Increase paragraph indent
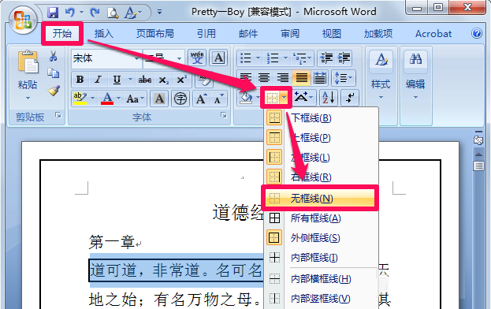 coord(344,58)
